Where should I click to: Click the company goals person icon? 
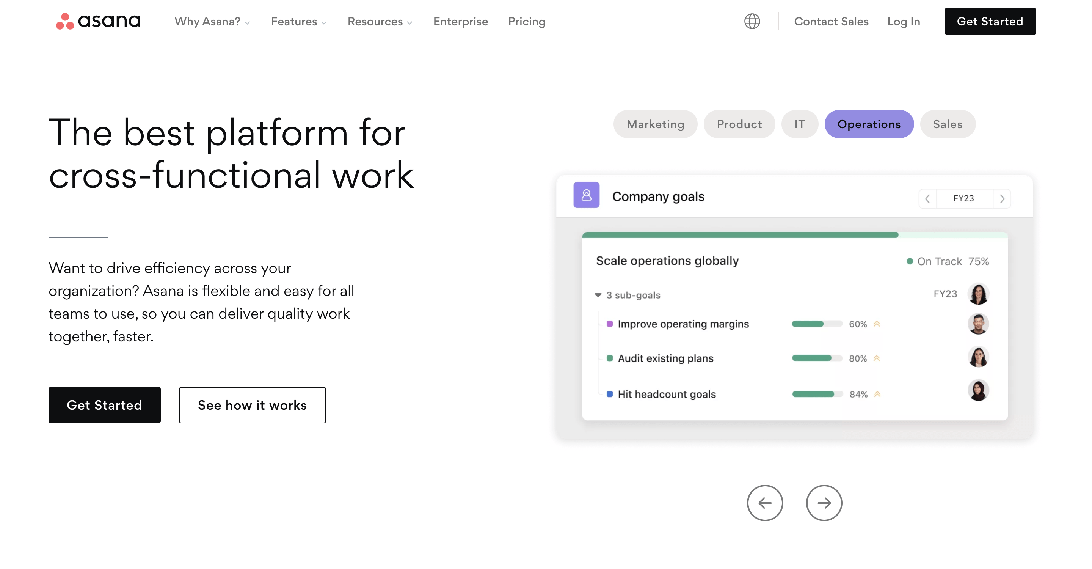tap(587, 196)
